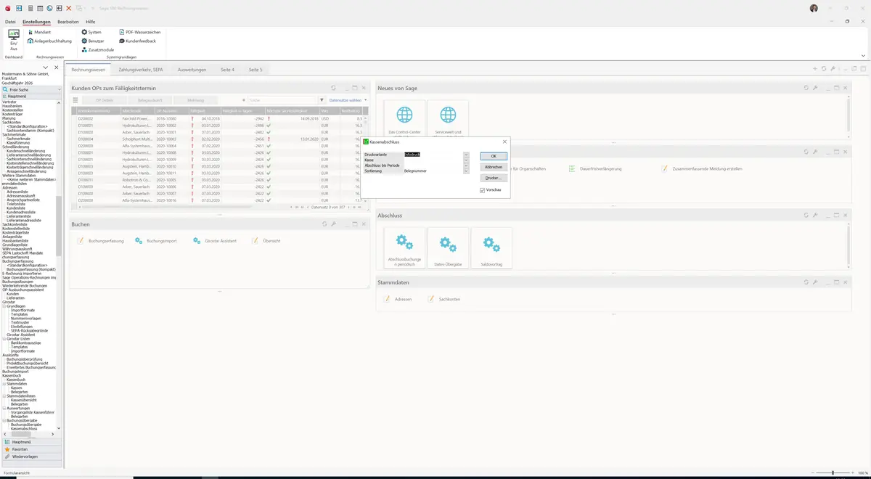Open the Bearbeiten menu
This screenshot has height=479, width=871.
click(68, 22)
